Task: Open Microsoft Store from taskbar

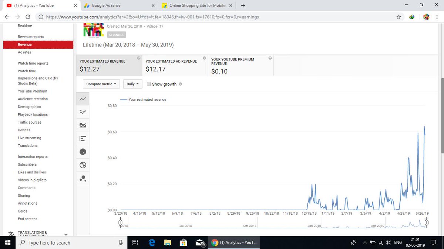Action: pyautogui.click(x=183, y=243)
